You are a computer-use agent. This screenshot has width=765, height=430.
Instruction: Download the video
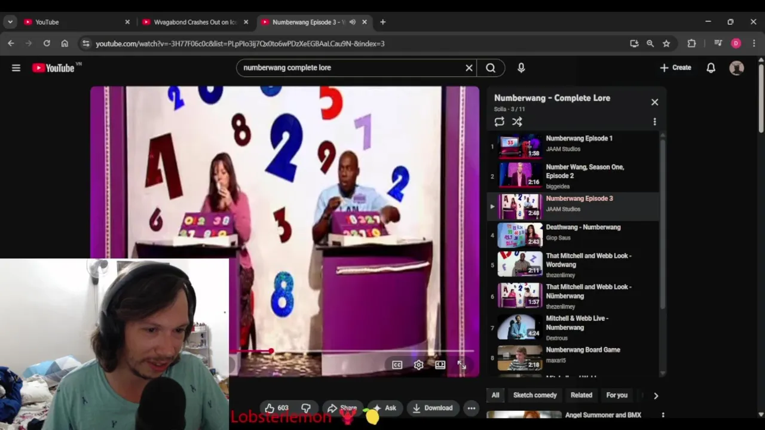[433, 408]
